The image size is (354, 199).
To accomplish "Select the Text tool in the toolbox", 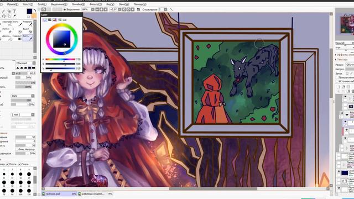I will tap(14, 11).
